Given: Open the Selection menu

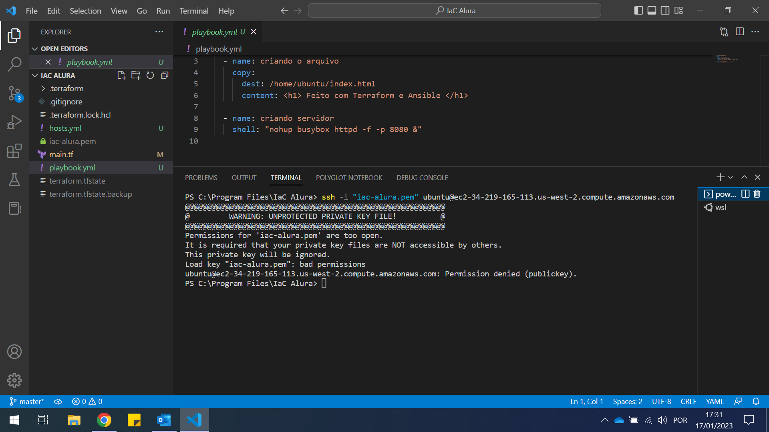Looking at the screenshot, I should [x=85, y=11].
